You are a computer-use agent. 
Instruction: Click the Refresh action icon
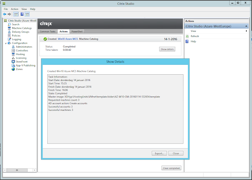(187, 36)
